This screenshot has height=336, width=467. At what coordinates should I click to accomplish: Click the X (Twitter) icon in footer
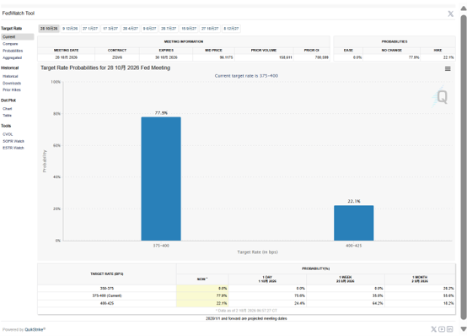coord(433,329)
